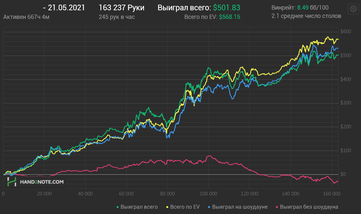Click the 'Выиграл всего:' header label
361x214 pixels.
click(x=184, y=8)
